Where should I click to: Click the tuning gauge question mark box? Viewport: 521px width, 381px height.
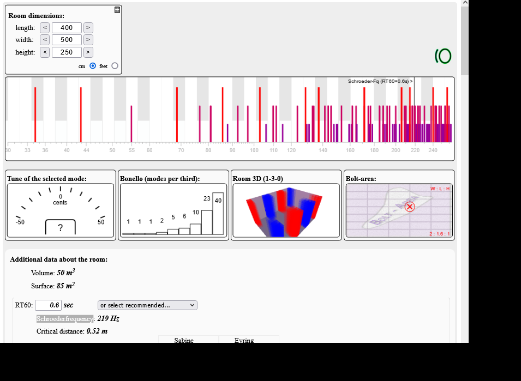tap(60, 228)
